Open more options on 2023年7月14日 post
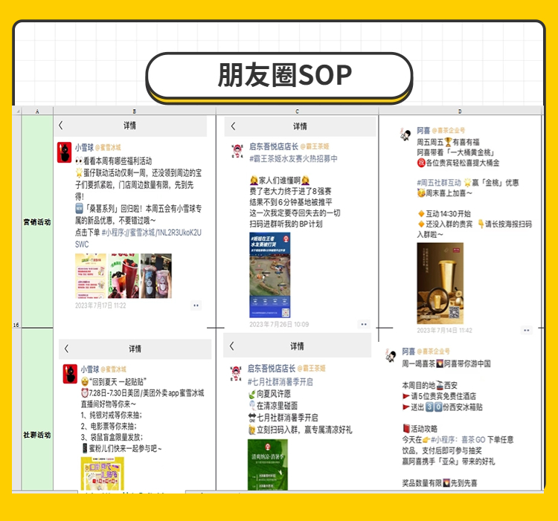Screen dimensions: 558x521 527,330
